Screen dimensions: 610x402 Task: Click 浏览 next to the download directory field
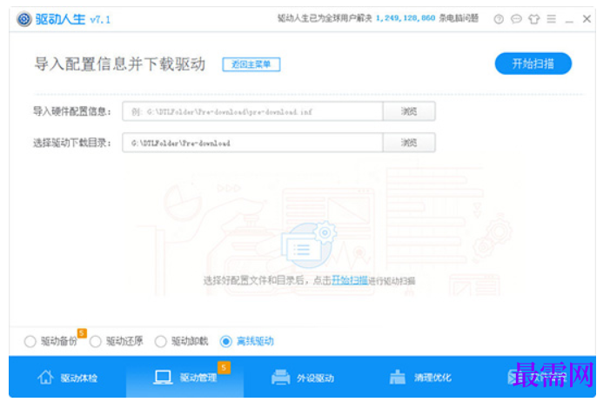pos(409,143)
